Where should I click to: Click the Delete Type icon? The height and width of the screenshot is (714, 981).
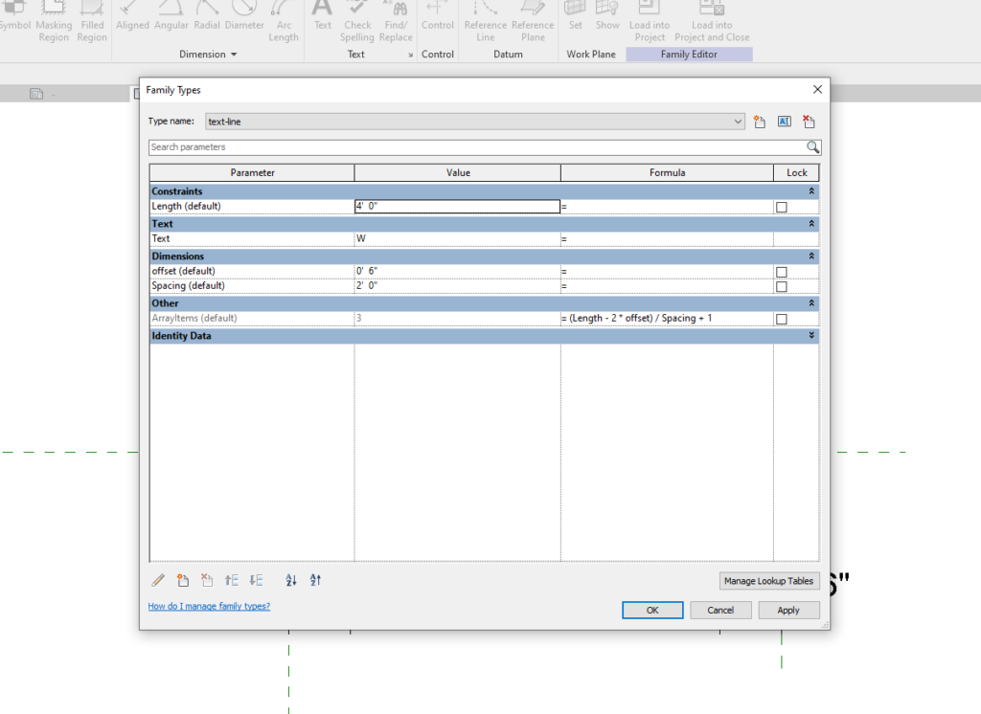click(x=809, y=122)
